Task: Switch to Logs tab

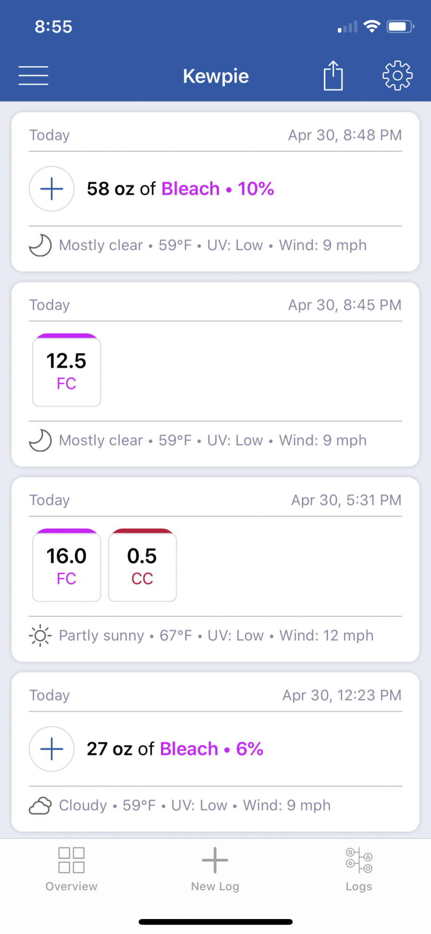Action: [359, 869]
